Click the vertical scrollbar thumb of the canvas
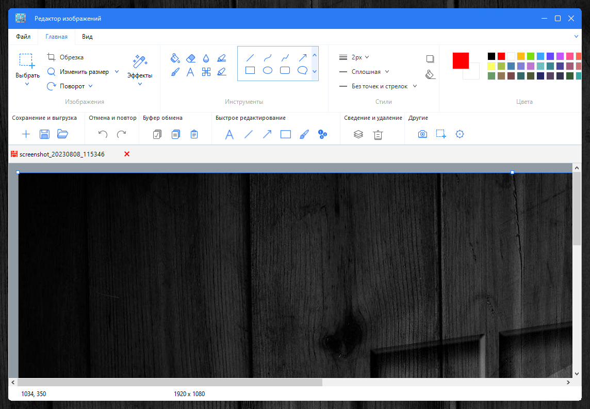The image size is (590, 409). coord(577,209)
